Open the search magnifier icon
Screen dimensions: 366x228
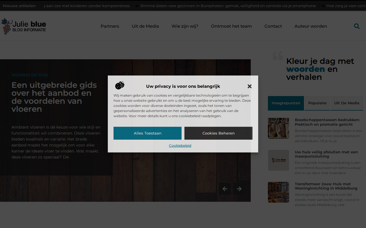click(x=357, y=26)
